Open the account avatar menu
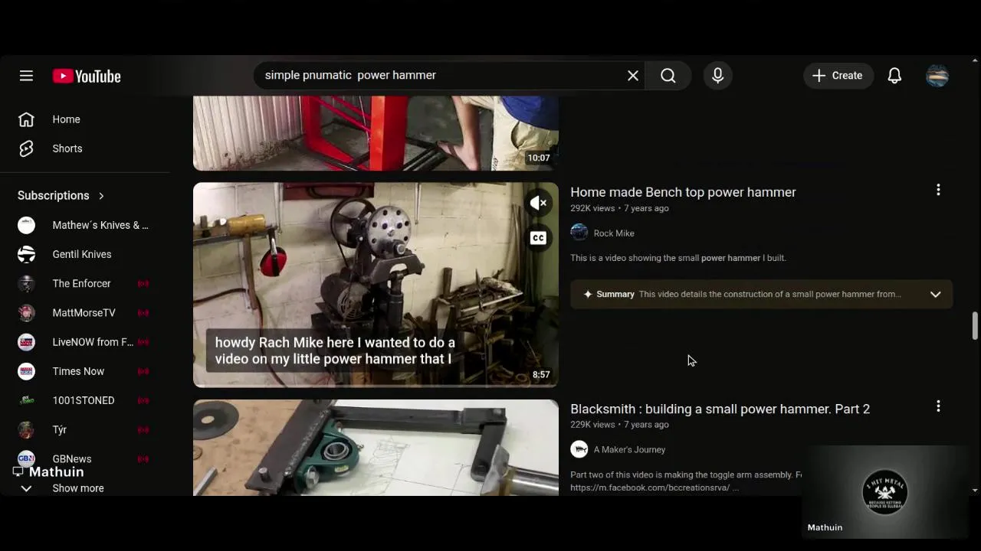Image resolution: width=981 pixels, height=551 pixels. tap(937, 75)
